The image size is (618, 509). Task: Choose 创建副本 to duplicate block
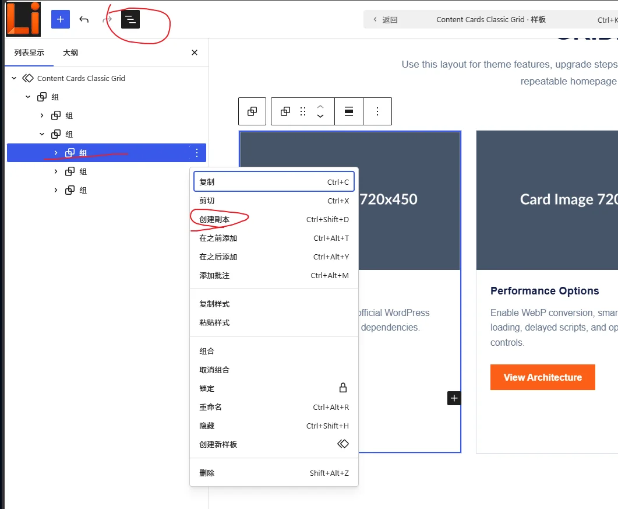click(x=274, y=219)
